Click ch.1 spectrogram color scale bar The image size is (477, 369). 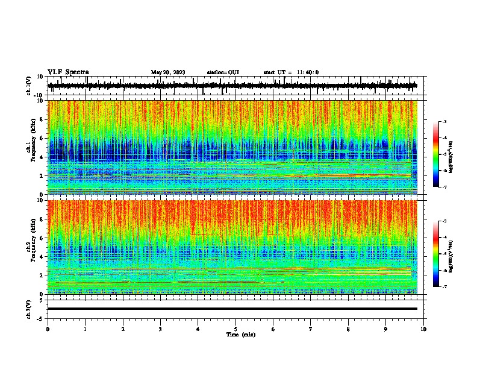tap(435, 154)
